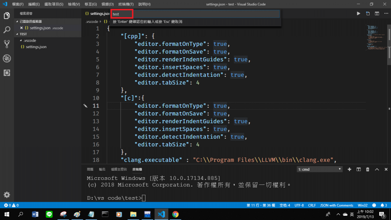Image resolution: width=391 pixels, height=220 pixels.
Task: Close settings.json in open editors list
Action: pyautogui.click(x=21, y=28)
